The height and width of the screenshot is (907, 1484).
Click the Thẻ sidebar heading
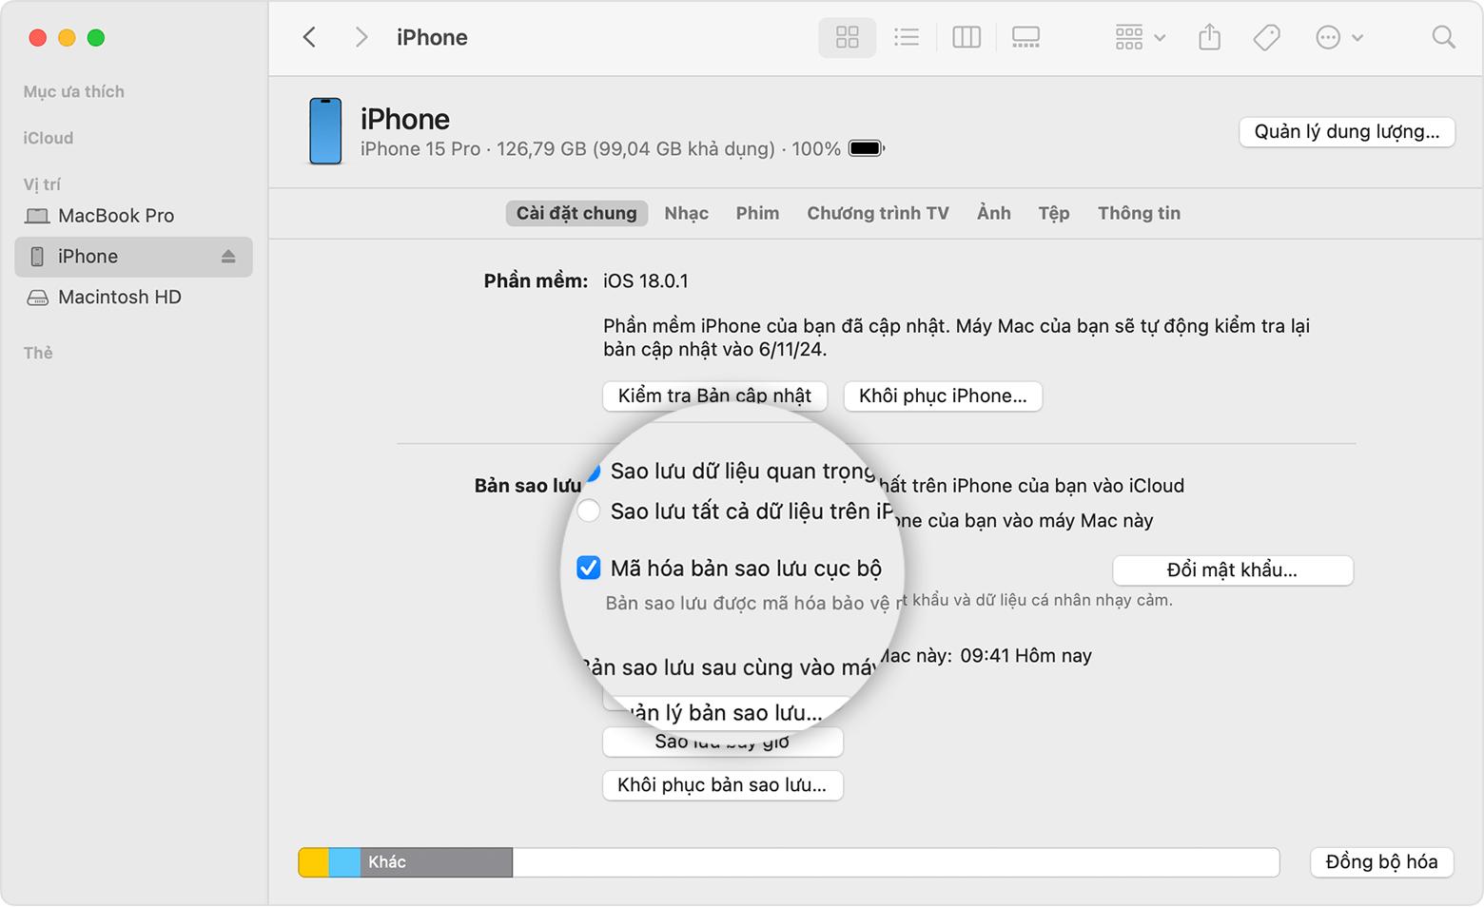38,353
